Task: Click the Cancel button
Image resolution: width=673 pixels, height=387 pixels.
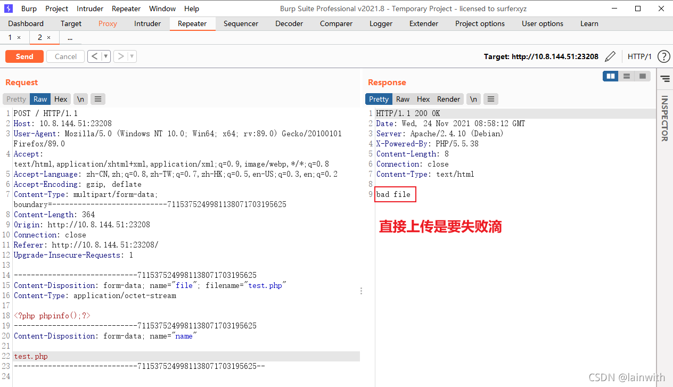Action: (65, 56)
